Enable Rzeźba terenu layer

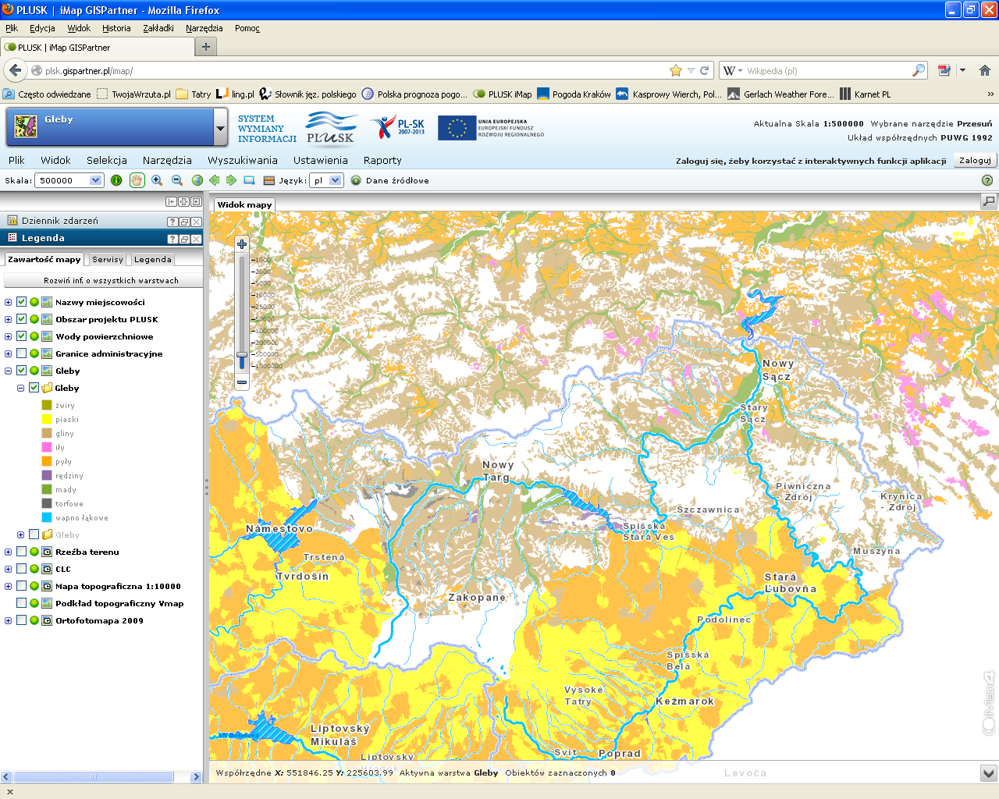22,552
